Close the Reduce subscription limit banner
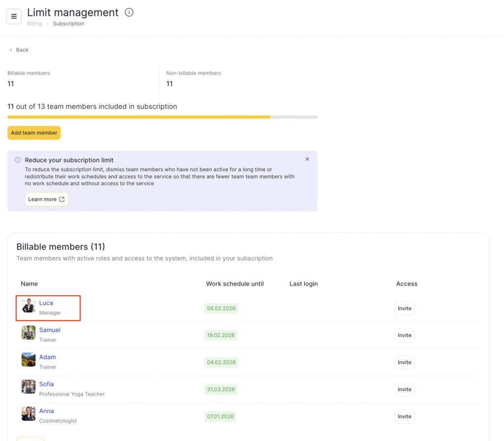 click(x=307, y=159)
